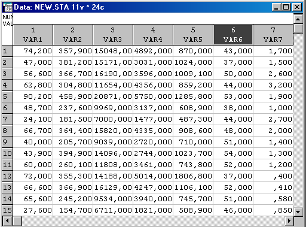
Task: Click cell value 38,000 in VAR6
Action: [x=233, y=108]
